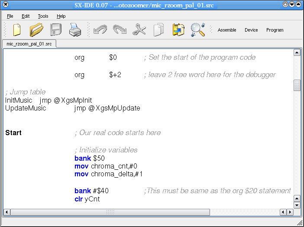304x227 pixels.
Task: Open the Tools menu
Action: click(x=43, y=16)
